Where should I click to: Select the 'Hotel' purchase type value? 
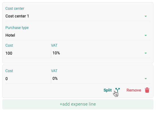click(x=10, y=35)
